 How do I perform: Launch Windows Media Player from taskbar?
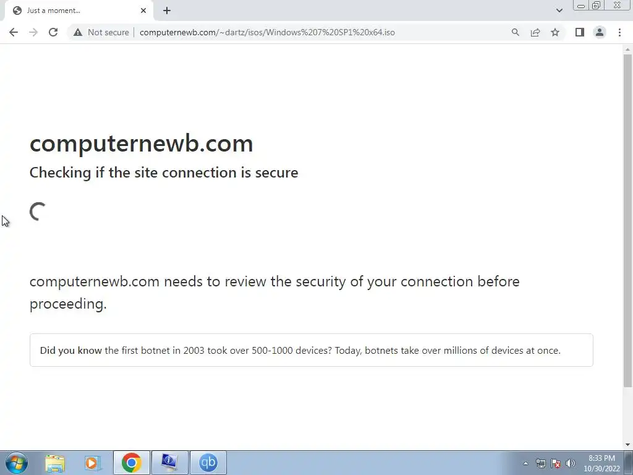click(93, 463)
